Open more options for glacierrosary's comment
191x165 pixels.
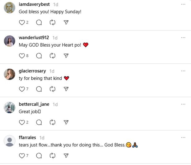[x=183, y=71]
